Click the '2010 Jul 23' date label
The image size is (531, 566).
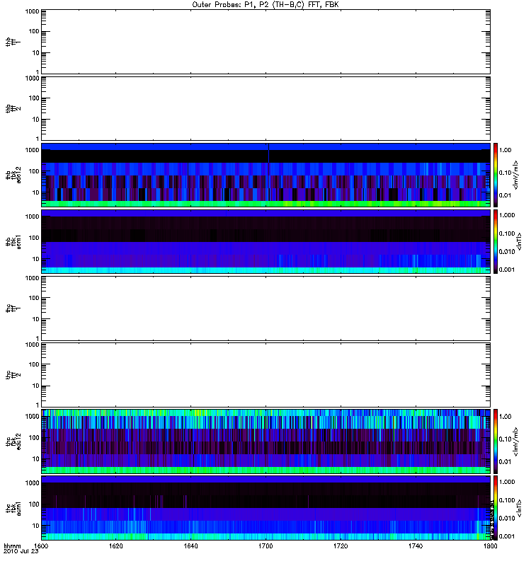(x=21, y=551)
